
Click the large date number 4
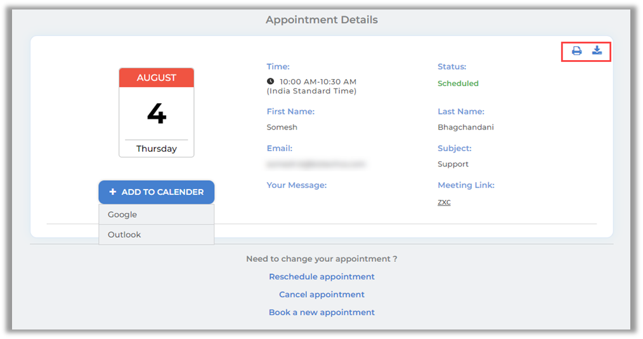[x=157, y=114]
